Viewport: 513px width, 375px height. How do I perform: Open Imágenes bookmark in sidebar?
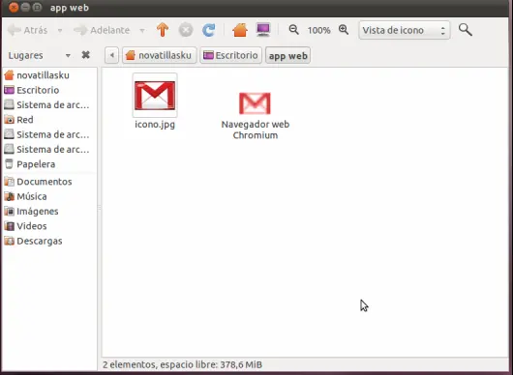(49, 212)
